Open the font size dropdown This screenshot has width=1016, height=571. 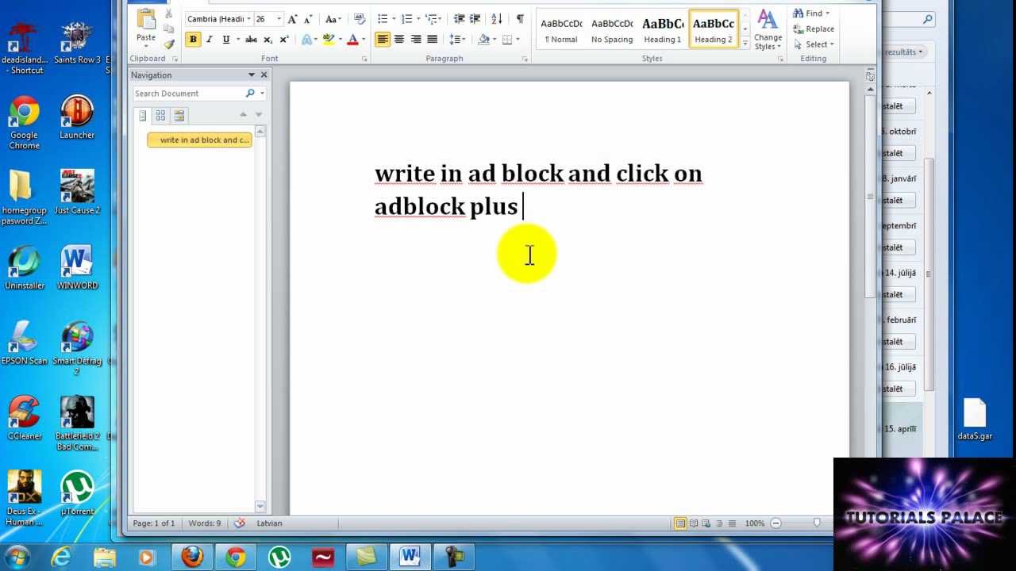278,19
